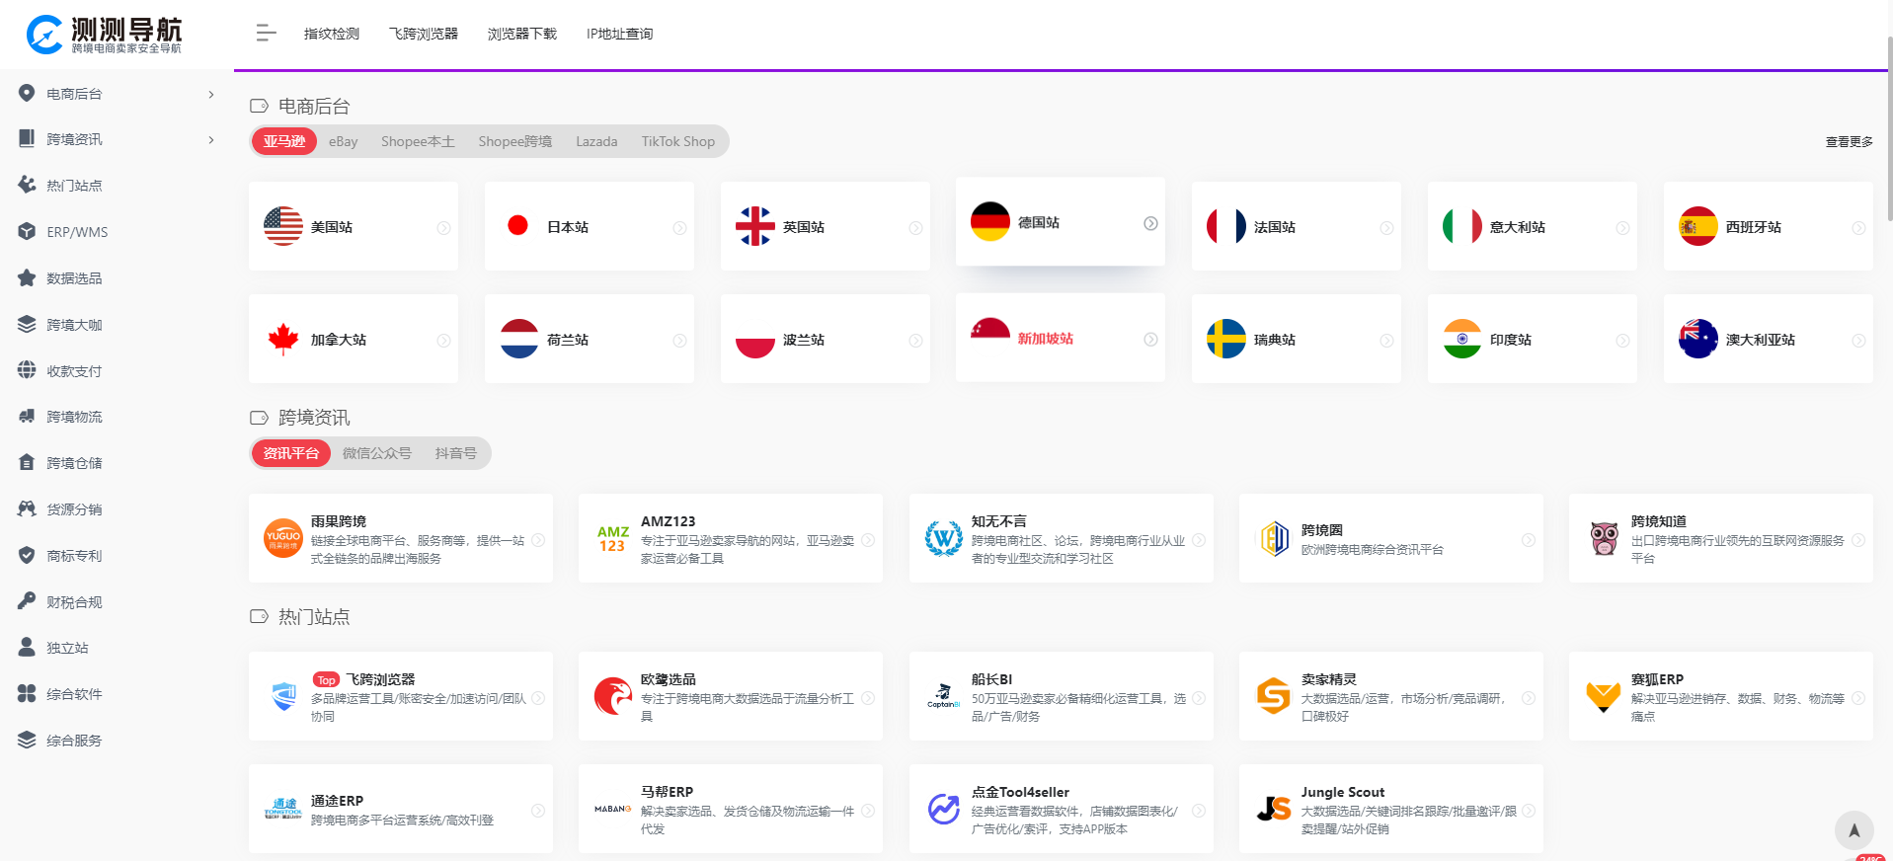
Task: Click the 卖家精灵 orange S icon
Action: (1274, 696)
